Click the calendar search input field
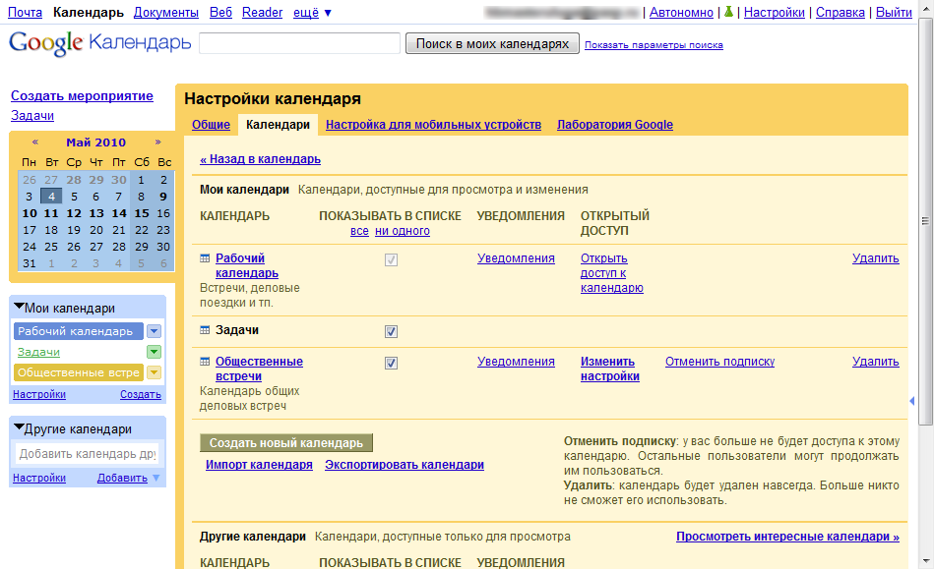Screen dimensions: 934x569 [x=299, y=43]
